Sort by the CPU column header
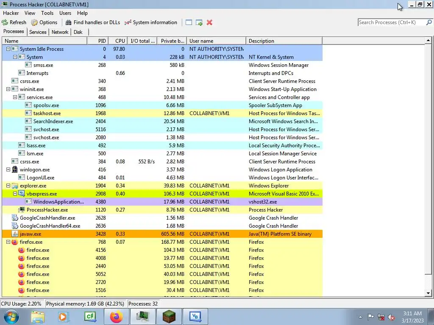 pyautogui.click(x=118, y=41)
